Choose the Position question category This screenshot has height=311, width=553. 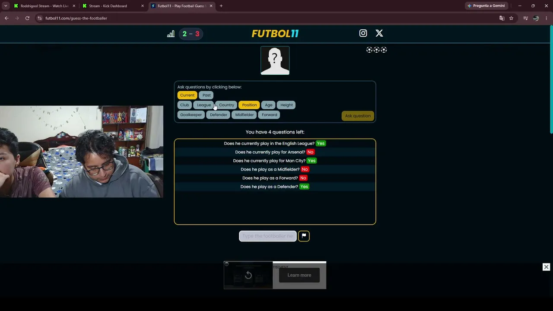coord(249,105)
